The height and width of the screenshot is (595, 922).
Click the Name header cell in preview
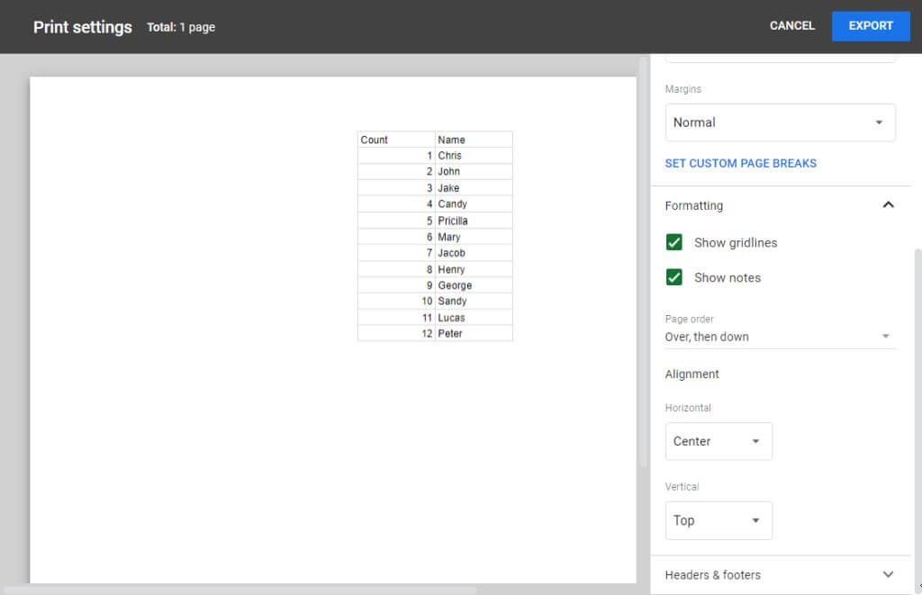coord(474,140)
